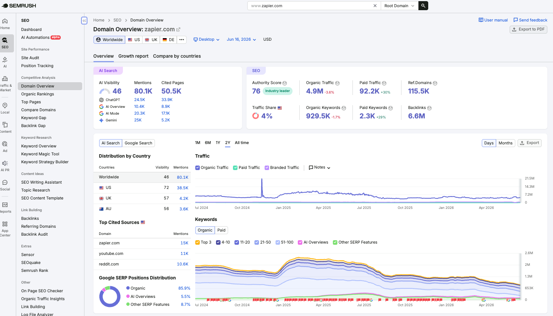Open the Jun 16, 2026 date dropdown
The image size is (553, 316).
(x=241, y=40)
